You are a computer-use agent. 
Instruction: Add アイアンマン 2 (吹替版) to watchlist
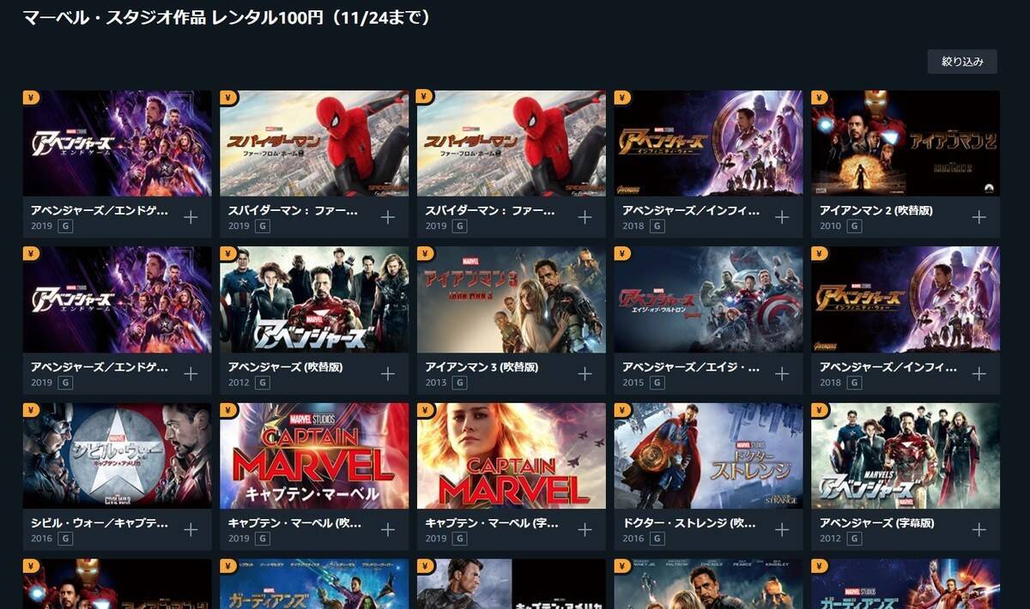[x=978, y=217]
